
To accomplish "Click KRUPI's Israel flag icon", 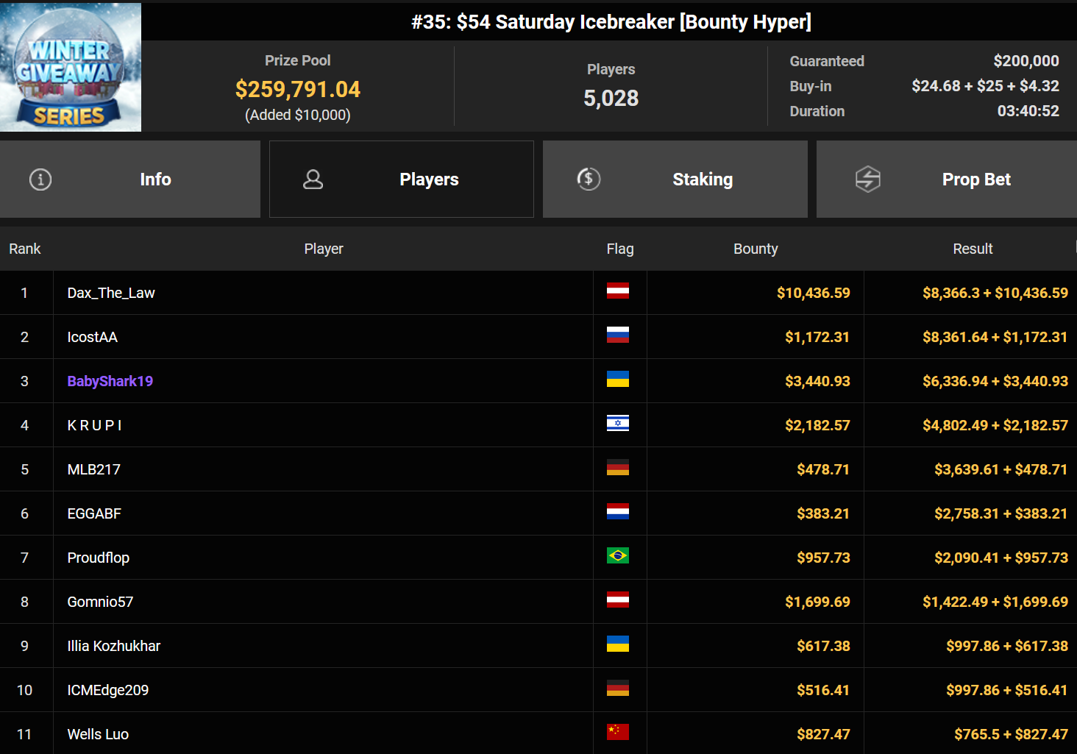I will 617,424.
